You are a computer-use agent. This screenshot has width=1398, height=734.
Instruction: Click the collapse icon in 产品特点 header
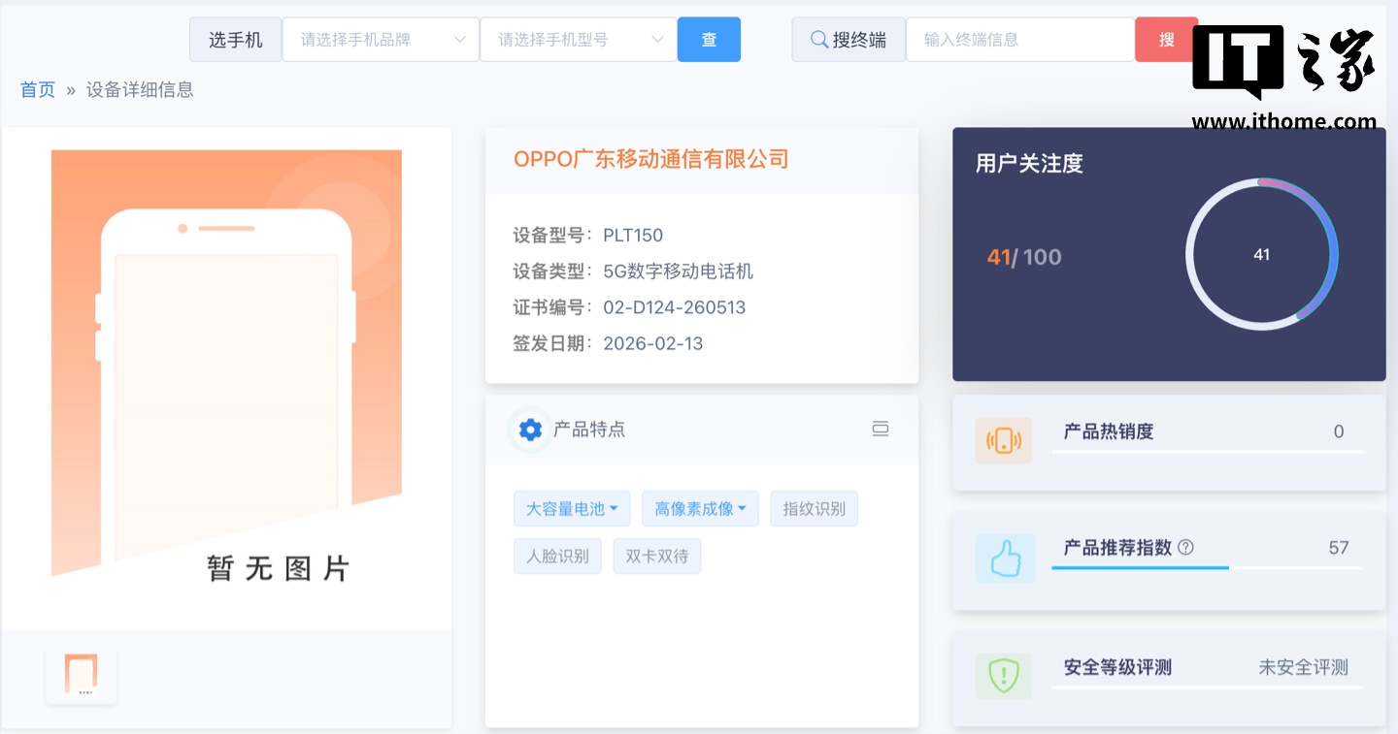[881, 429]
